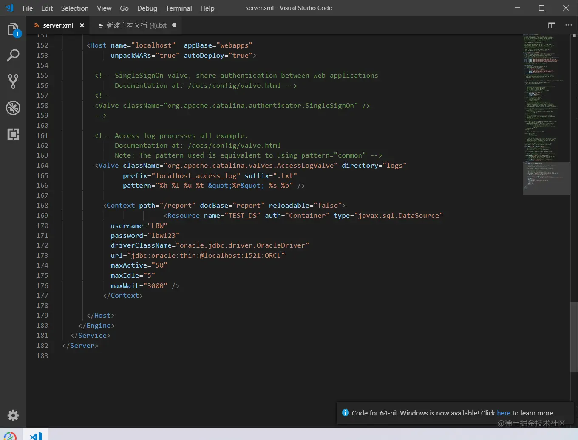The width and height of the screenshot is (578, 440).
Task: Click the </Host> closing tag
Action: tap(101, 316)
